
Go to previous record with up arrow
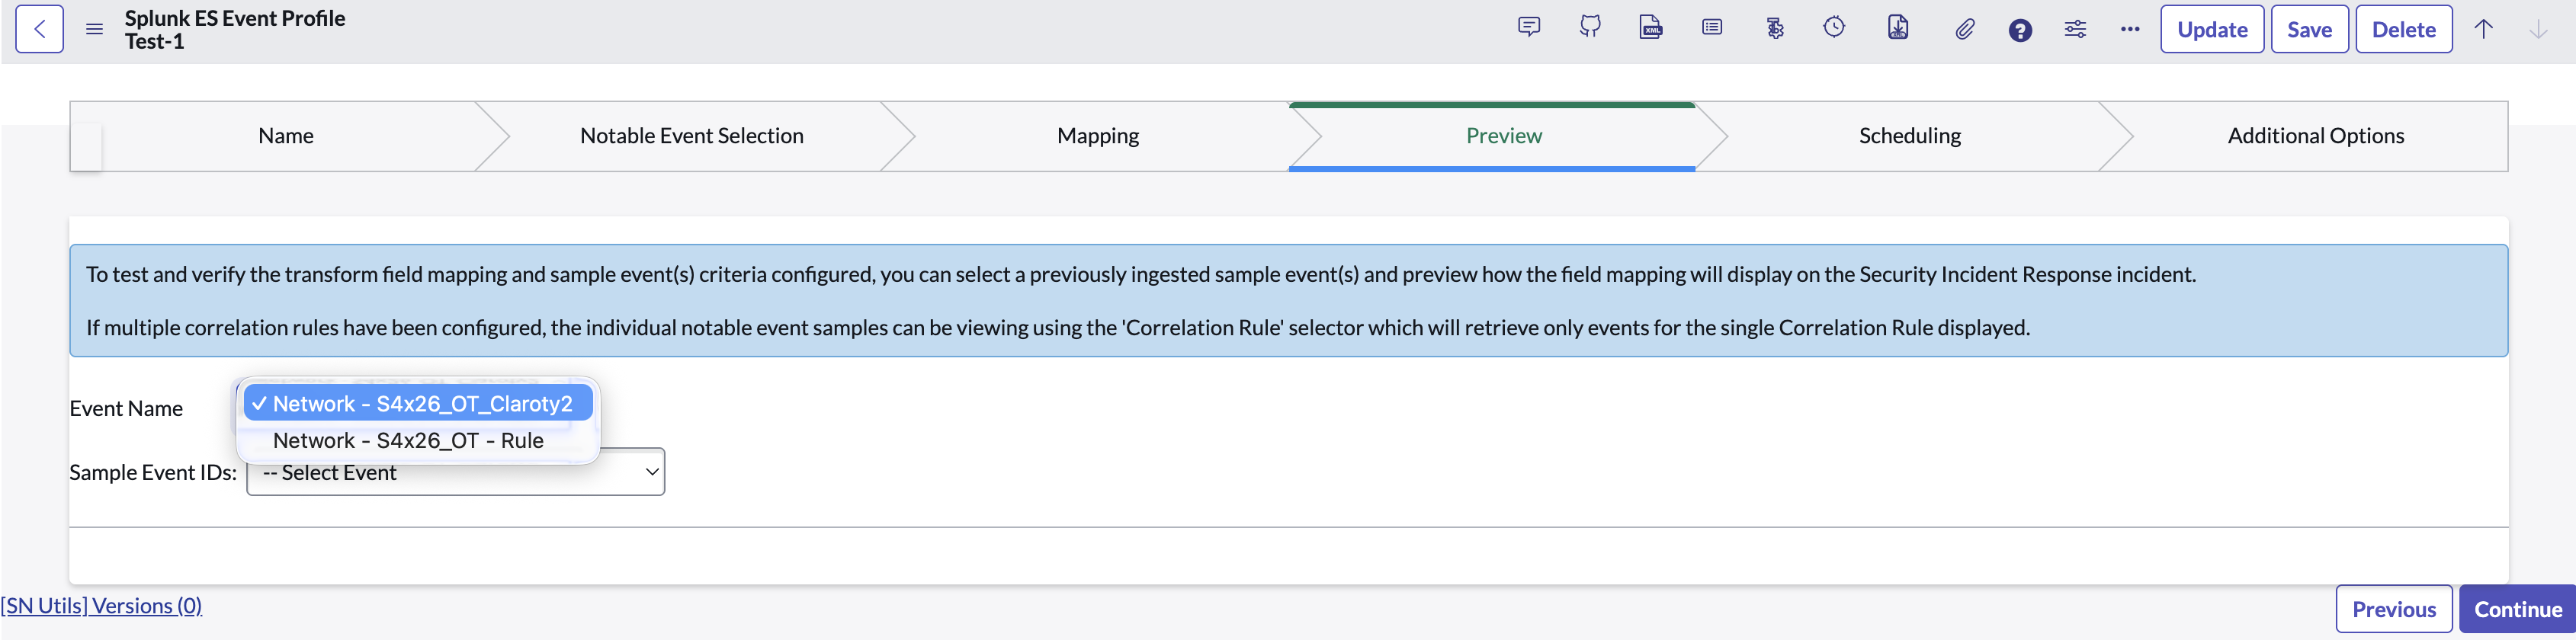coord(2484,29)
